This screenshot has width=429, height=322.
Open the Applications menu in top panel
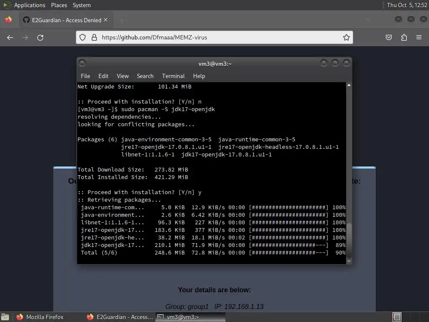(x=30, y=5)
